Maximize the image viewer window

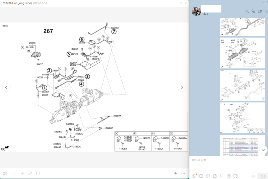pos(181,3)
